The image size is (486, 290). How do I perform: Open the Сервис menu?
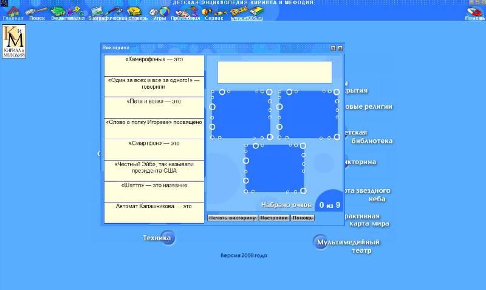[x=214, y=13]
